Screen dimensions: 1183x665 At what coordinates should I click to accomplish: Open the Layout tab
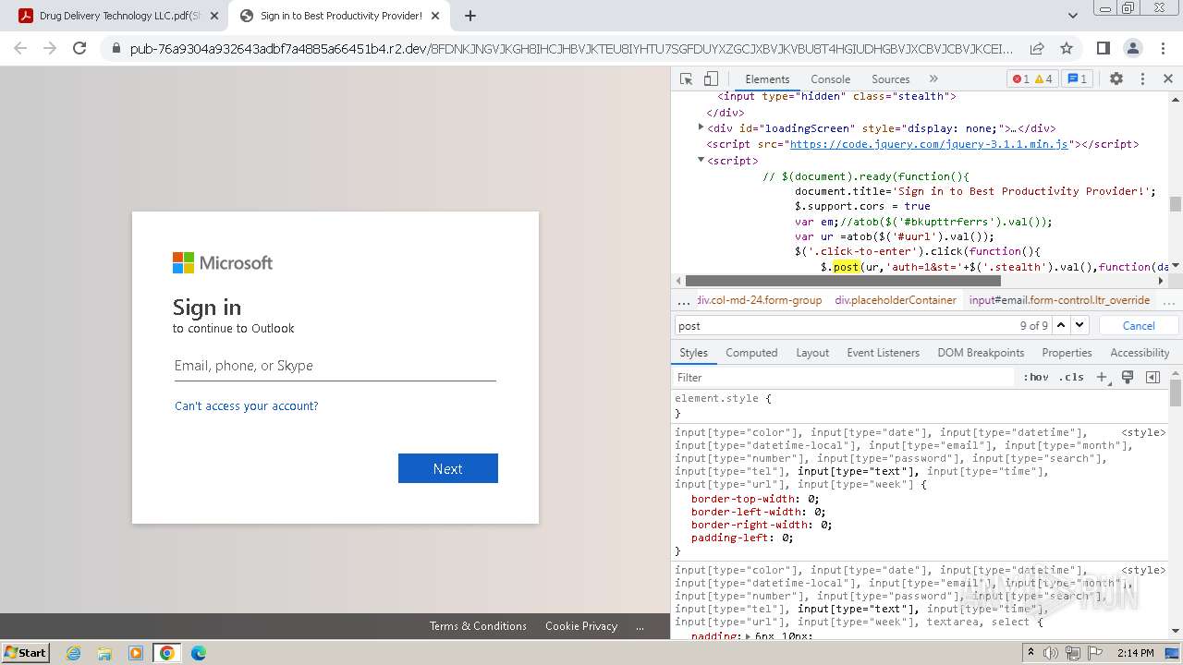(x=812, y=353)
